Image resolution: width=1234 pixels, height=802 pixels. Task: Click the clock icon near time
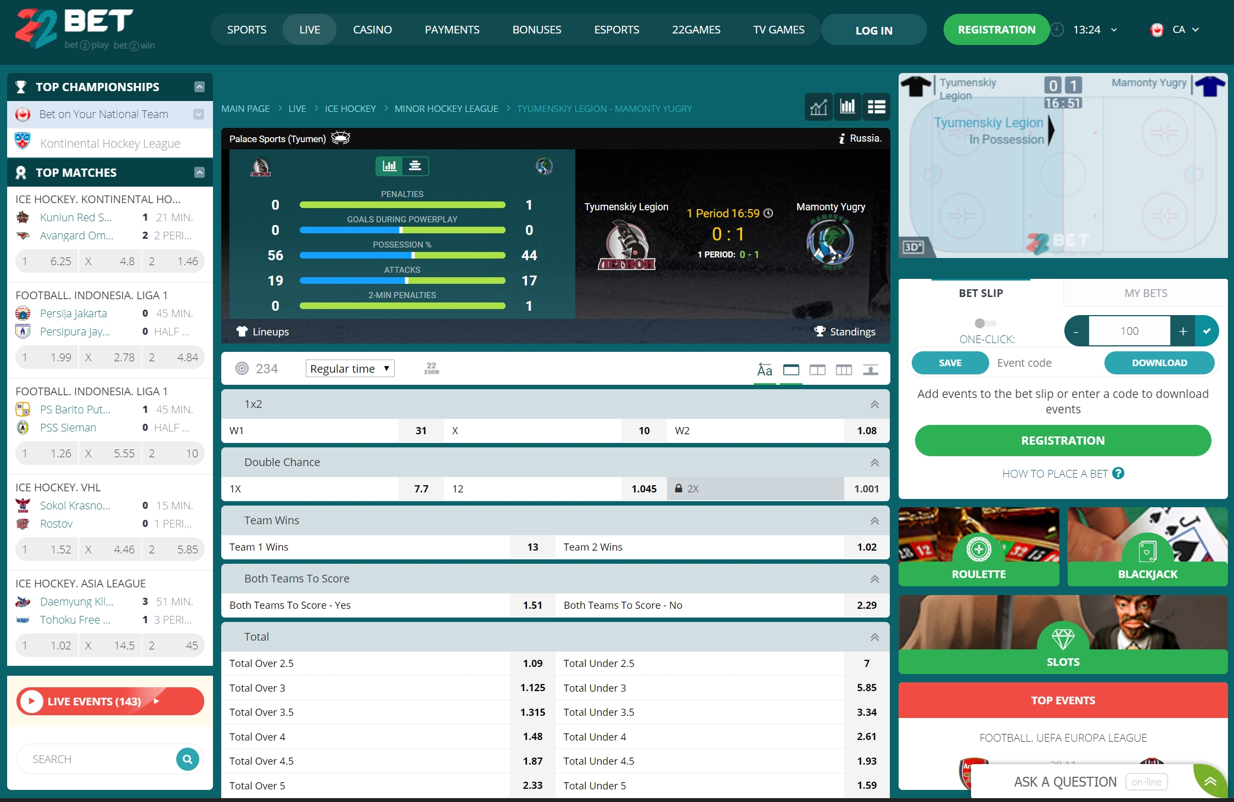point(1057,30)
